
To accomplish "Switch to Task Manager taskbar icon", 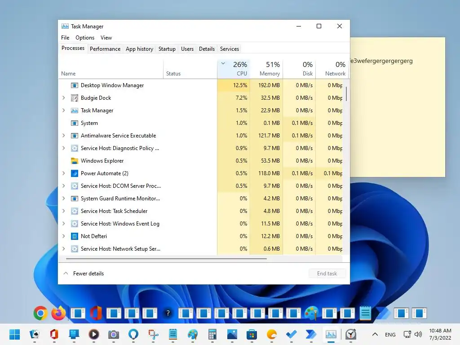I will (x=331, y=334).
